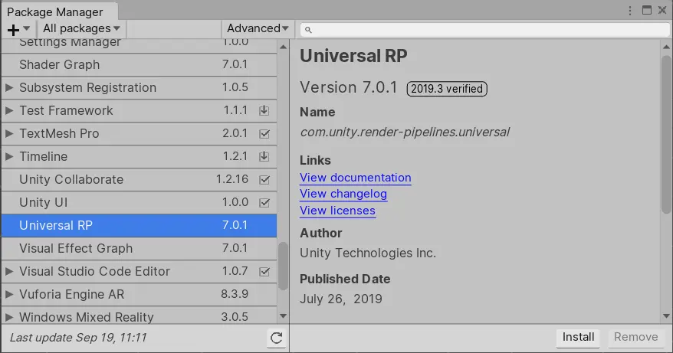The image size is (673, 353).
Task: Expand the Vuforia Engine AR versions
Action: click(x=9, y=294)
